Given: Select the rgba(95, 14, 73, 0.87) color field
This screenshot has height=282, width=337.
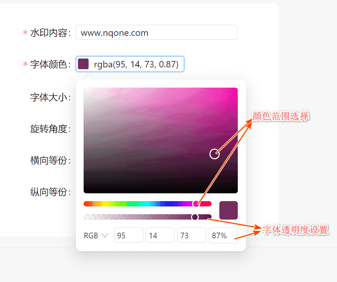Looking at the screenshot, I should [130, 64].
